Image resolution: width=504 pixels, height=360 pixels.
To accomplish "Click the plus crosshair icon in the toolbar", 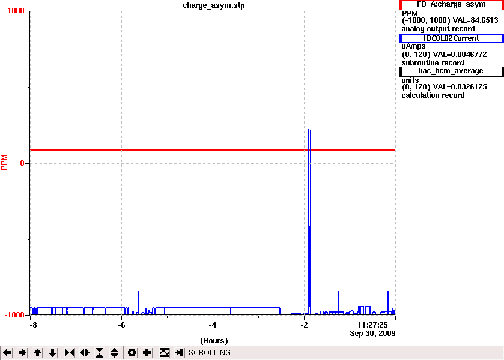I will (147, 353).
